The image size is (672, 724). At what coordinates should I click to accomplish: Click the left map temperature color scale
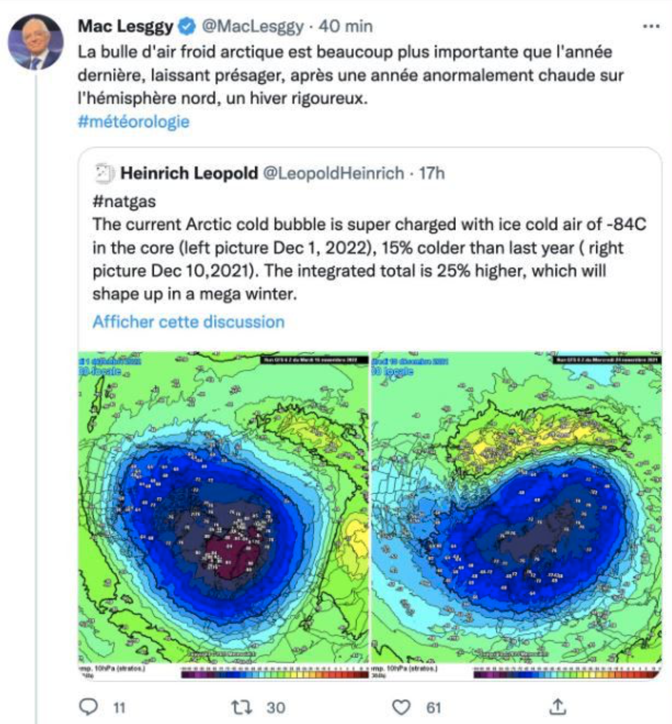[275, 673]
